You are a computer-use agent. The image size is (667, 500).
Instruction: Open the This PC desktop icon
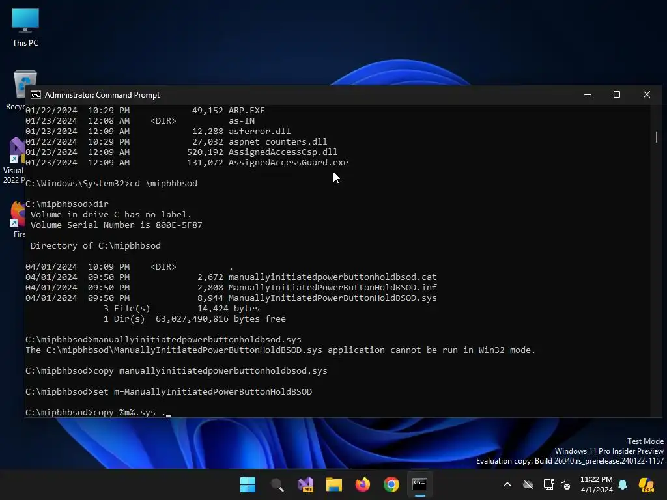coord(25,27)
